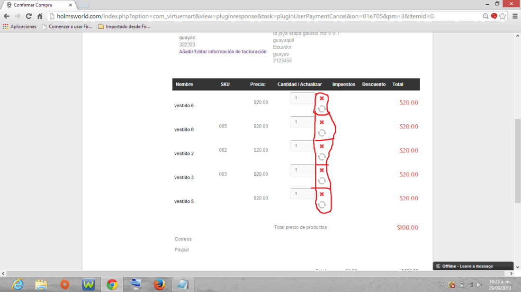Screen dimensions: 521x292
Task: Refresh vestido 3 quantity with update icon
Action: [322, 180]
